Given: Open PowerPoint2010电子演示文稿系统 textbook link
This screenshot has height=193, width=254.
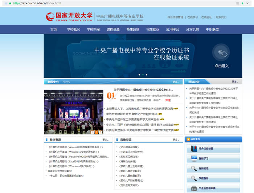Looking at the screenshot, I should pos(79,157).
